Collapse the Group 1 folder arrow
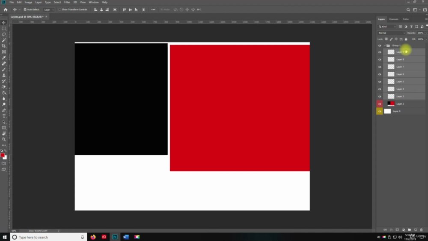Image resolution: width=428 pixels, height=241 pixels. coord(385,46)
